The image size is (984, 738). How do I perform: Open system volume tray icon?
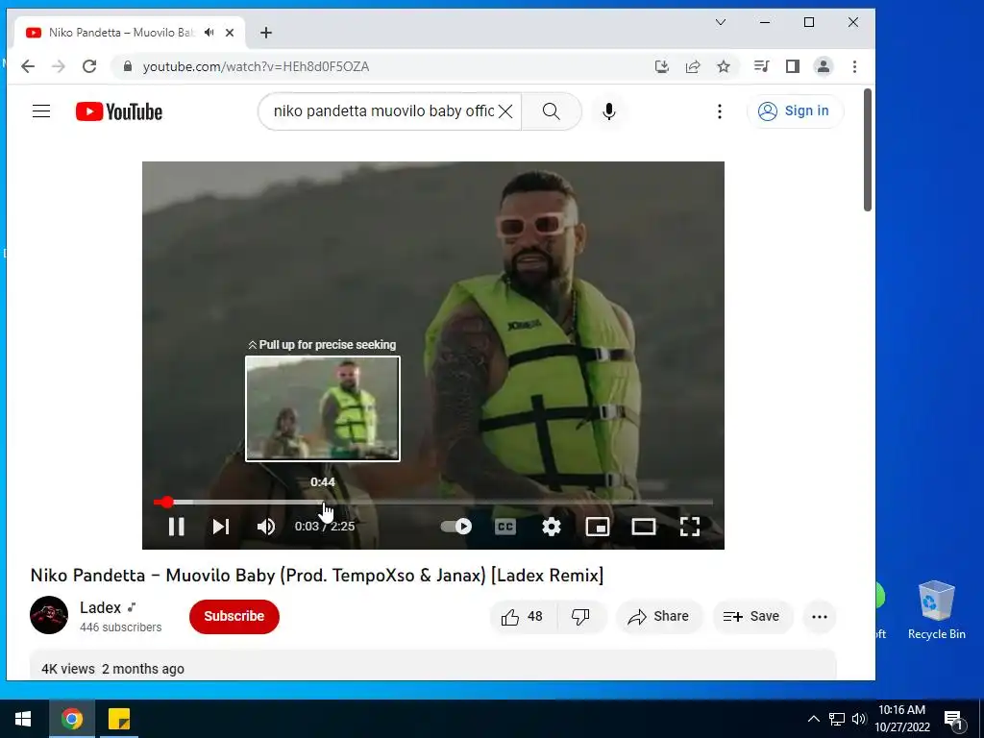click(858, 719)
